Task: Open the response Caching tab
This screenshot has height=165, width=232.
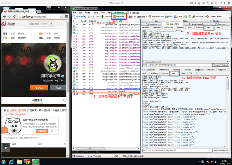Action: coord(155,73)
